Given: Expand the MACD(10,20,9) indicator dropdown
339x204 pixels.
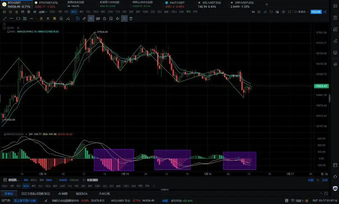Looking at the screenshot, I should [26, 134].
